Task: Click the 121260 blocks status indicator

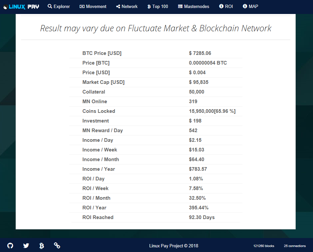Action: point(264,246)
